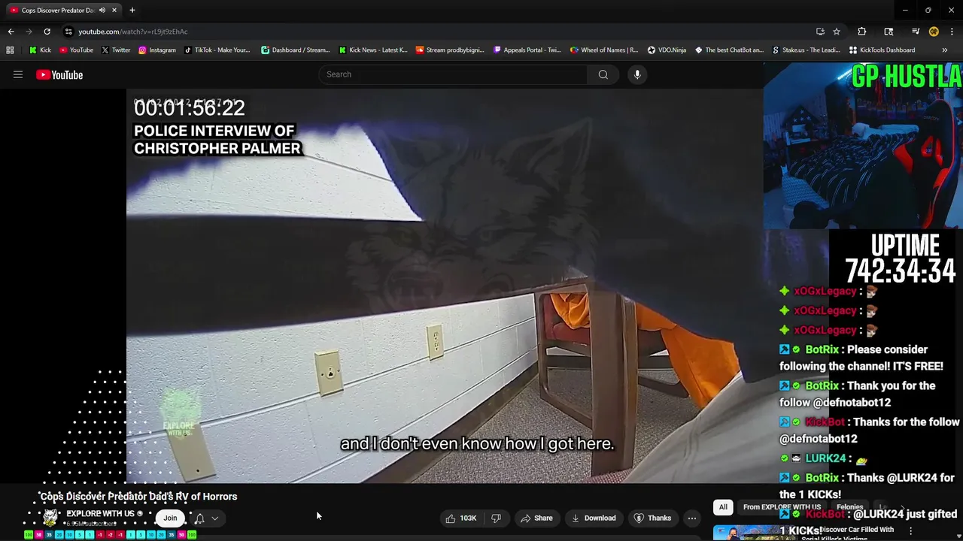The image size is (963, 541).
Task: Open the VDO.Ninja bookmark
Action: pos(667,50)
